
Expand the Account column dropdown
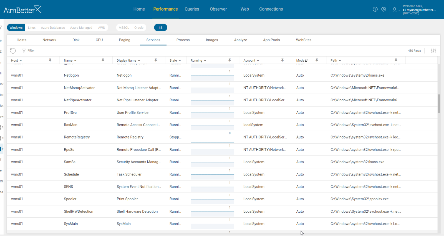pos(258,61)
